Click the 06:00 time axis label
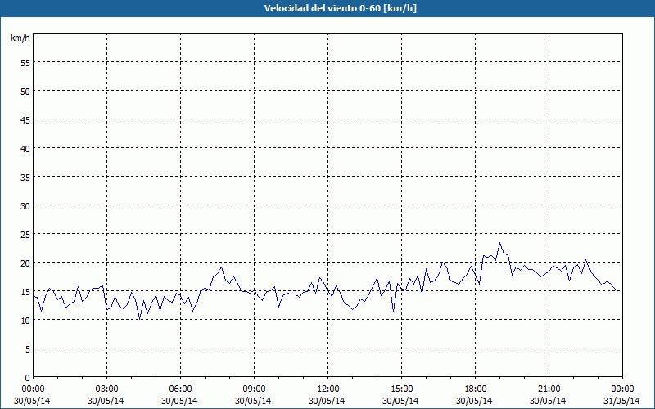 tap(180, 389)
